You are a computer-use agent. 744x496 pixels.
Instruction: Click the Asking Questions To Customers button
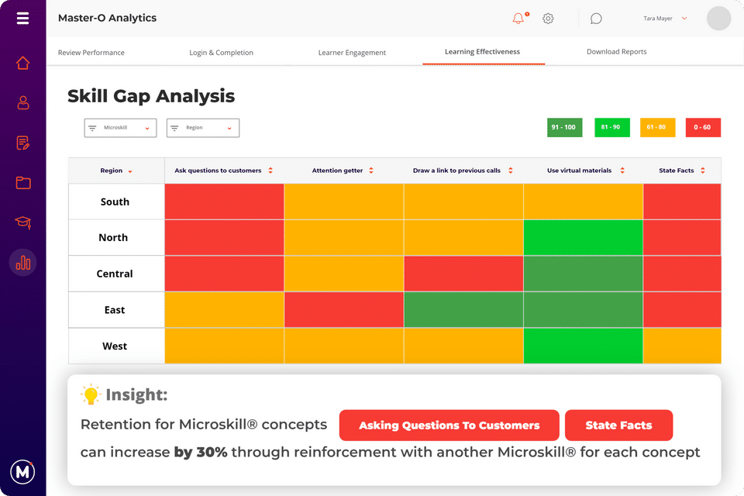[x=449, y=425]
